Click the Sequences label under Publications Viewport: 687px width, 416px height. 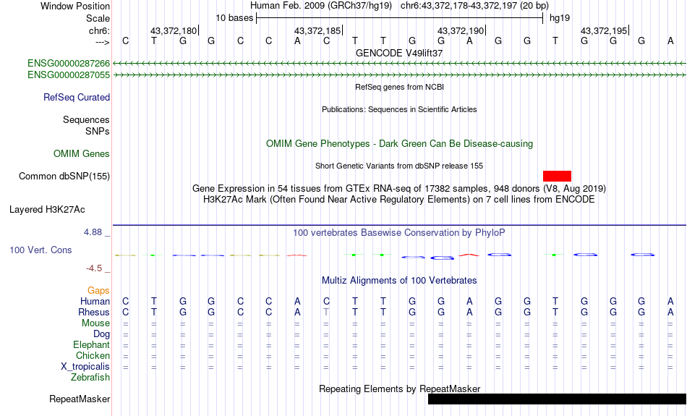(86, 119)
